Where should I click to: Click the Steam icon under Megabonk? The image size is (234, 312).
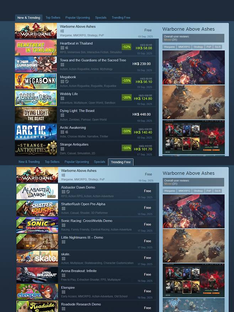tap(67, 81)
